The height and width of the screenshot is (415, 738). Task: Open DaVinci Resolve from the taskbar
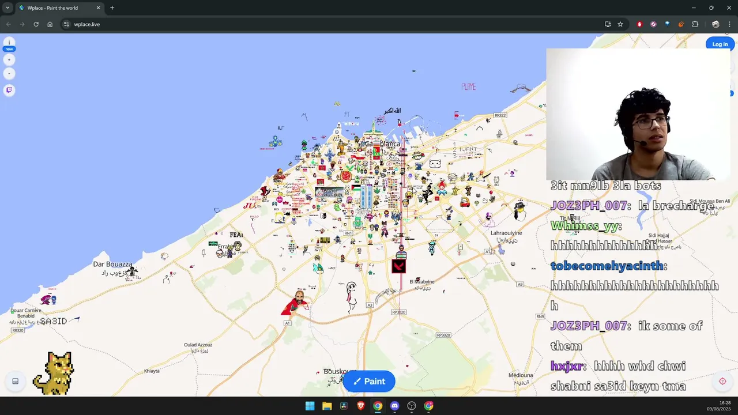(x=344, y=406)
